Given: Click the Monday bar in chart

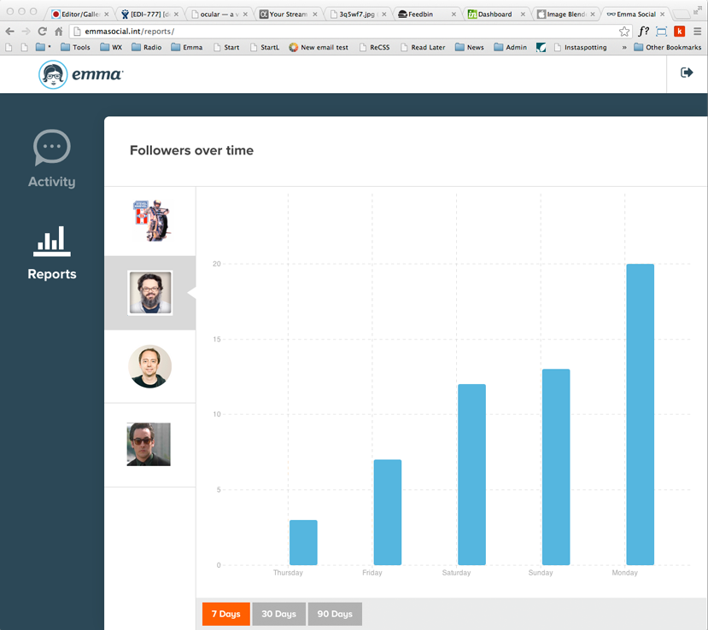Looking at the screenshot, I should pyautogui.click(x=640, y=414).
